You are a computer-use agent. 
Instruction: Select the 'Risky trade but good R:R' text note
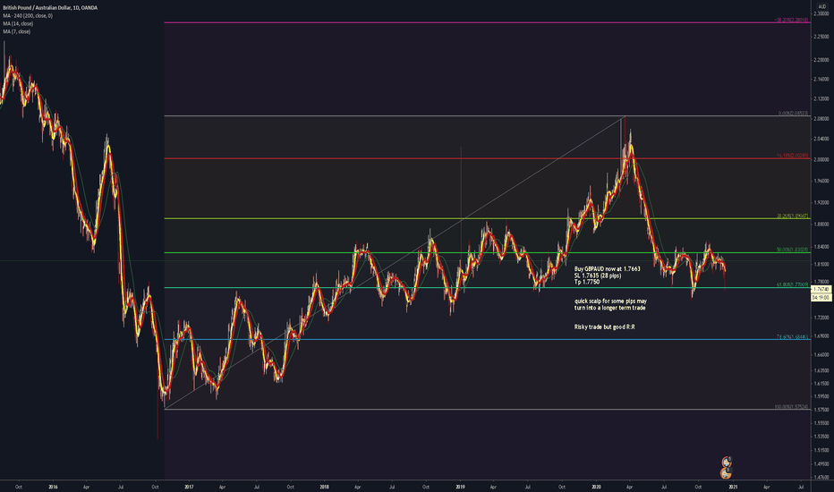coord(604,327)
